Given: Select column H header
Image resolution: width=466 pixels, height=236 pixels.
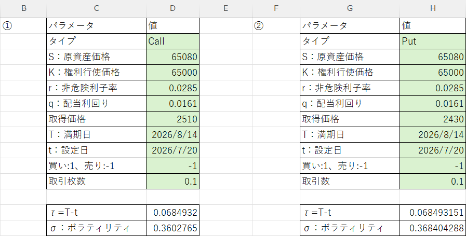Looking at the screenshot, I should coord(433,9).
